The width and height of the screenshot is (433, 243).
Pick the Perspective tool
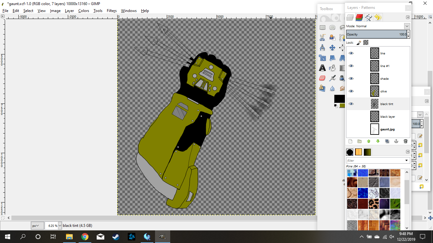pyautogui.click(x=342, y=58)
